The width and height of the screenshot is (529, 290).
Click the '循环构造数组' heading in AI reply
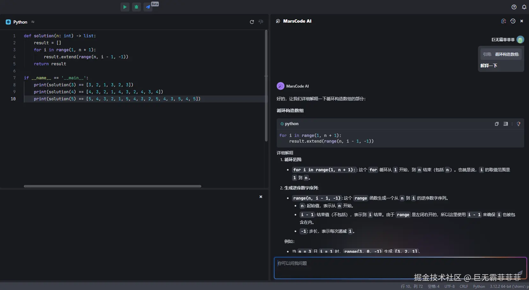coord(290,110)
